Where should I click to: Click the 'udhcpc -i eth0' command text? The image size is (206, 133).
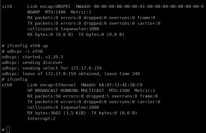25,51
